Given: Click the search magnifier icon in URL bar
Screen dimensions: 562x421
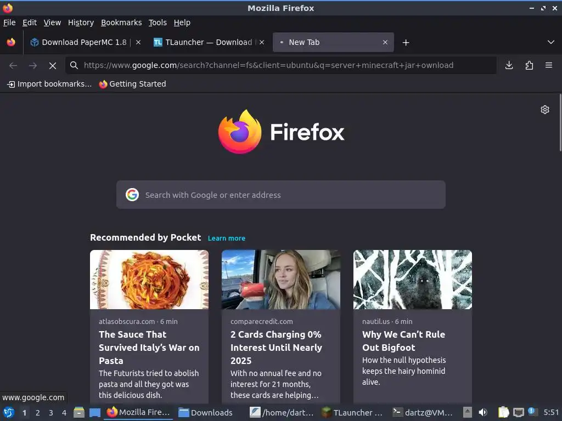Looking at the screenshot, I should coord(74,65).
